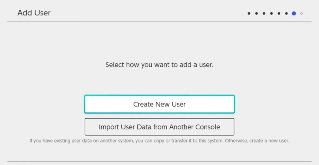Choose Import User Data from Another Console

click(159, 127)
